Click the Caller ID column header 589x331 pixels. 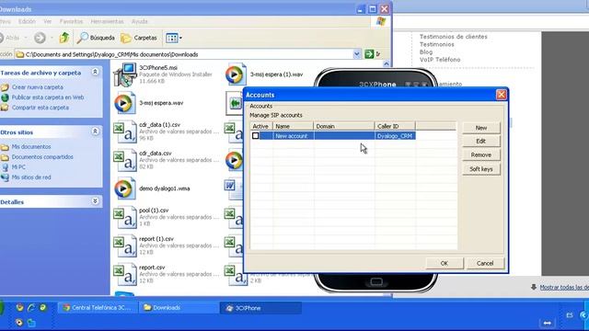click(395, 127)
